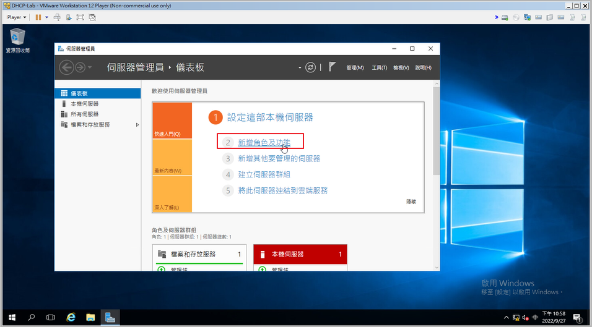Maximize the Server Manager window

click(412, 49)
